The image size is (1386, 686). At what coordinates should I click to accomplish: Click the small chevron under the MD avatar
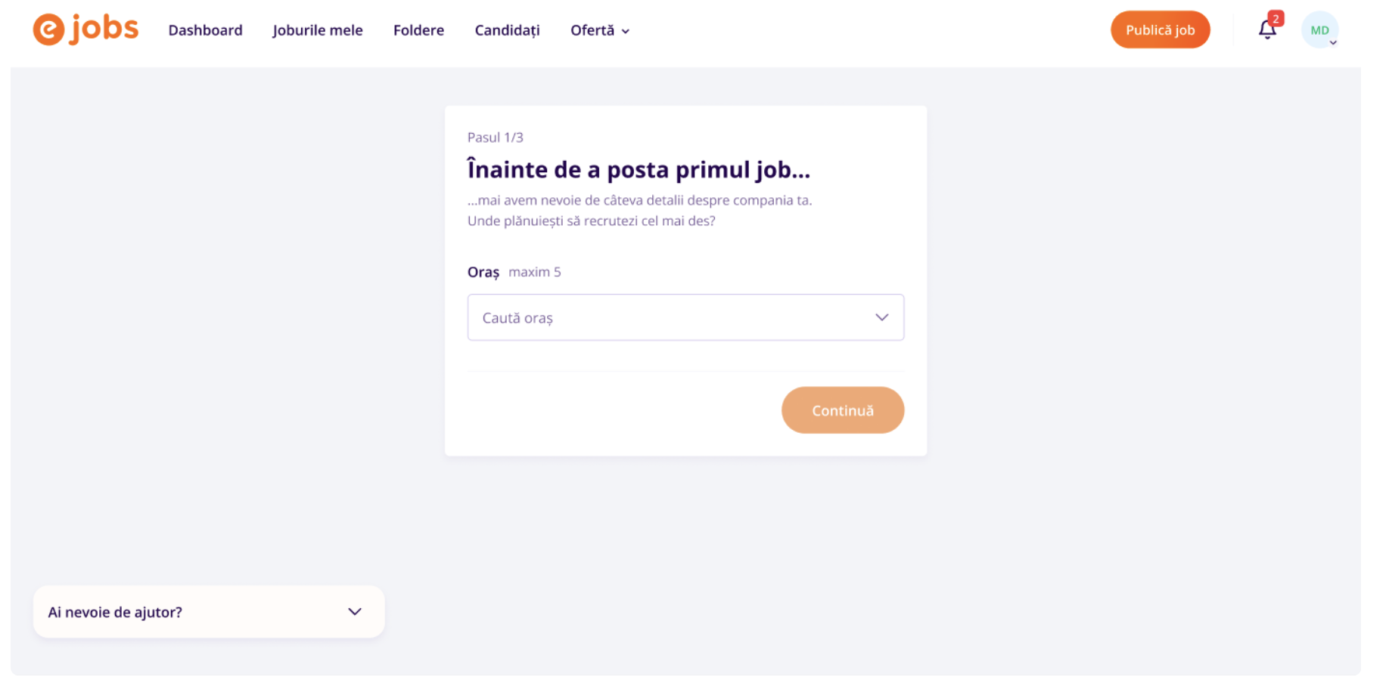tap(1333, 43)
